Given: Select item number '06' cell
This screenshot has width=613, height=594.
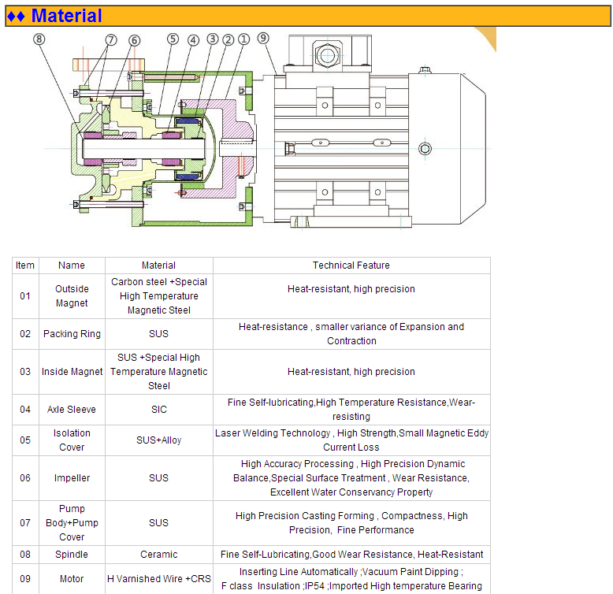Looking at the screenshot, I should 25,478.
